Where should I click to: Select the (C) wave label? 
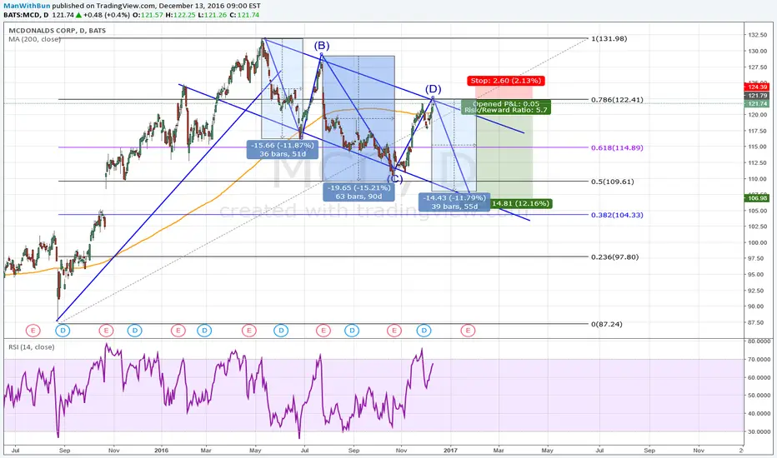click(x=394, y=179)
